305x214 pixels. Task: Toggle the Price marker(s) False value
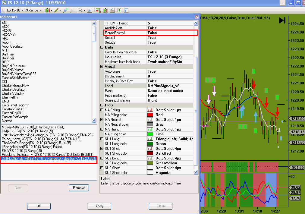[x=170, y=96]
